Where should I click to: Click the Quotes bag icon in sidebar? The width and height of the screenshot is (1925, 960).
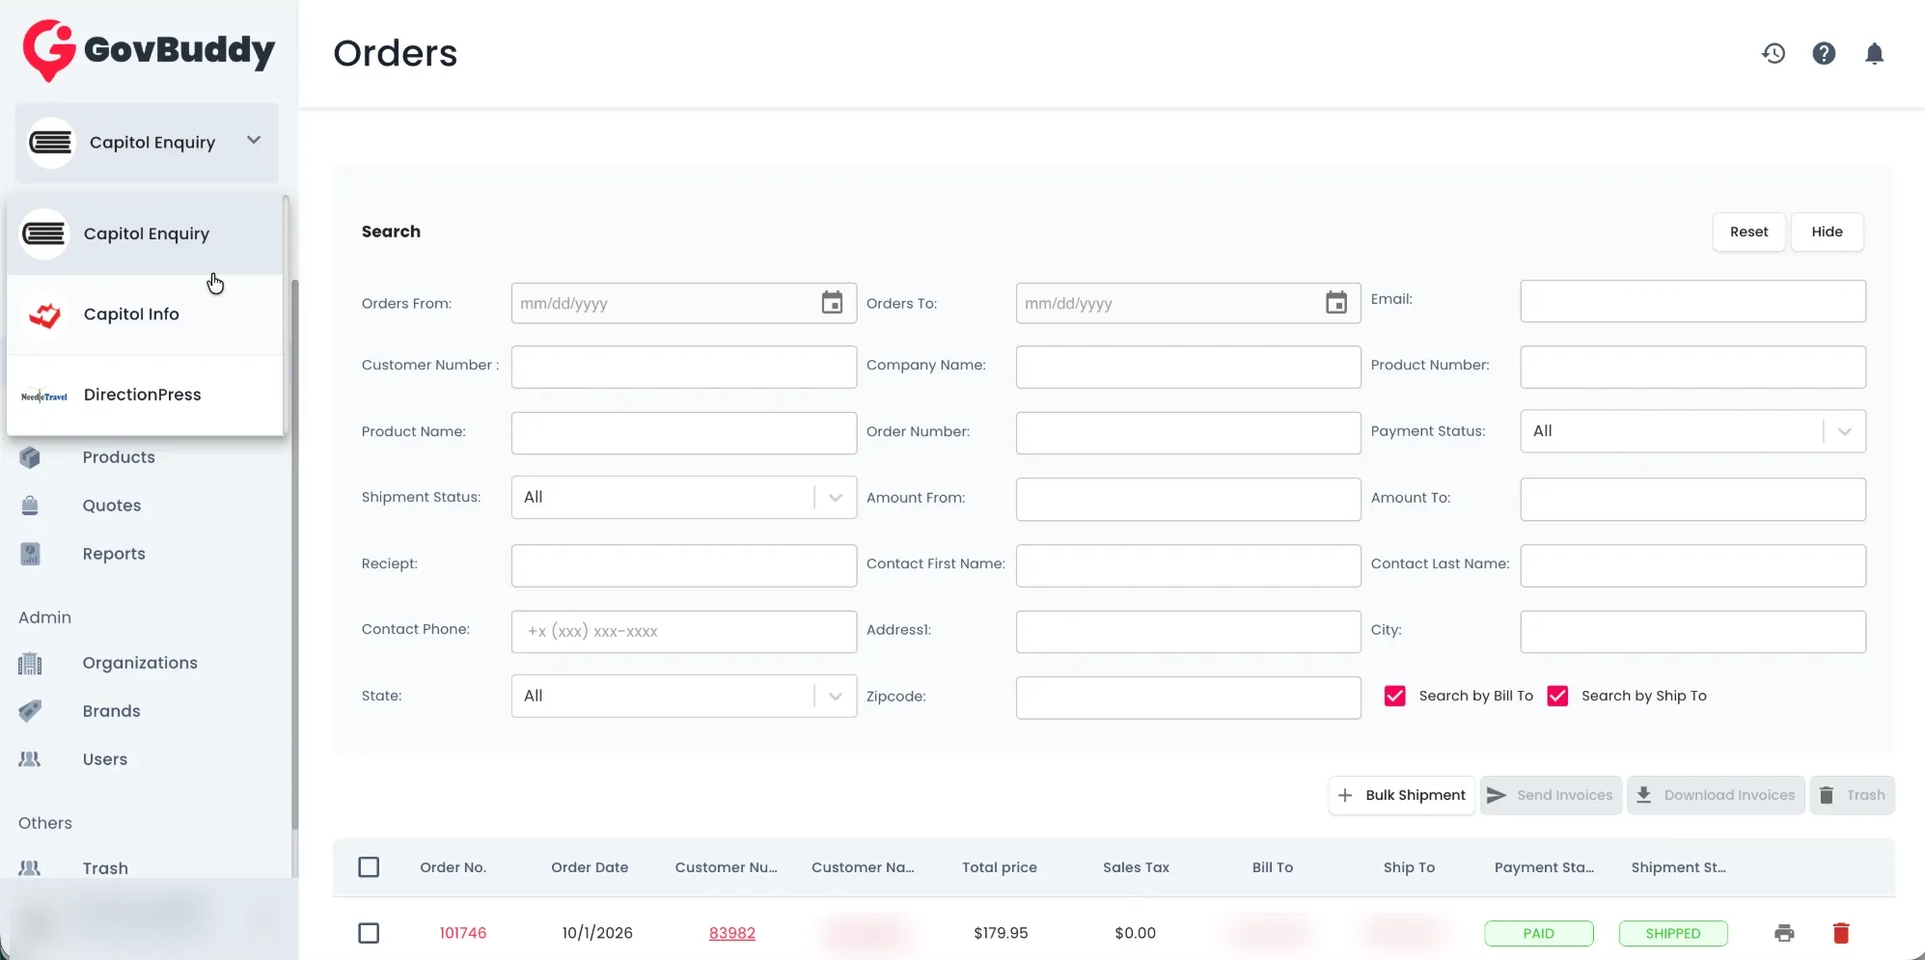(x=30, y=506)
